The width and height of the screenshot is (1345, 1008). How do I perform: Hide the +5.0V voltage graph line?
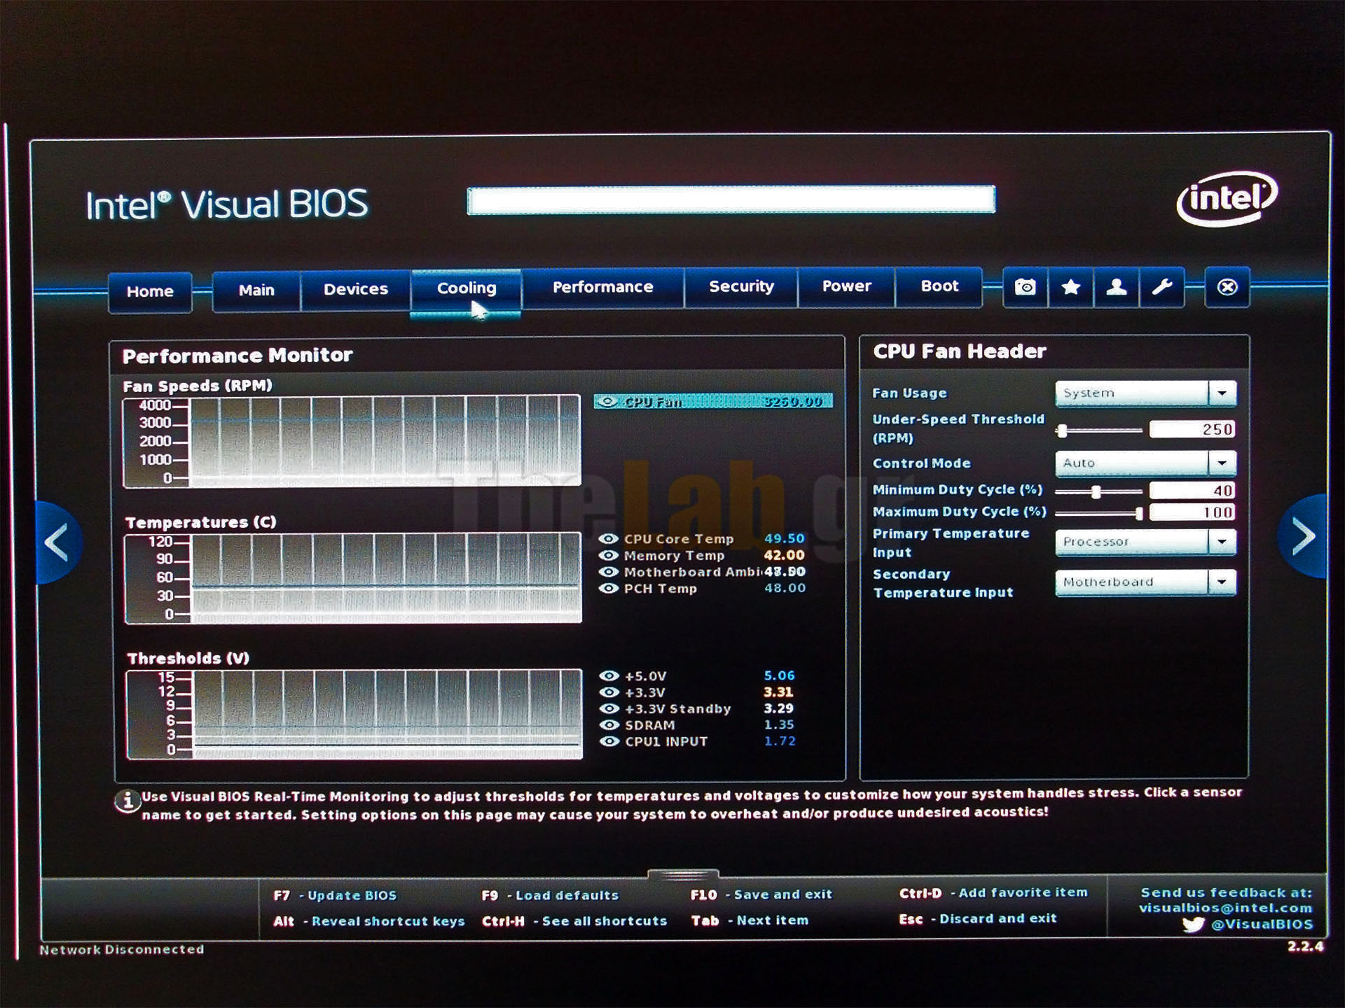click(x=609, y=675)
